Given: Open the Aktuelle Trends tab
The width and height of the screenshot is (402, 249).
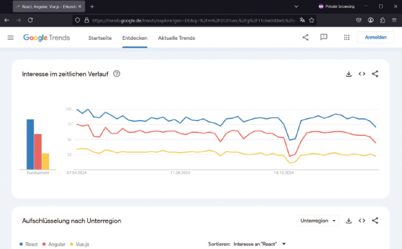Looking at the screenshot, I should (x=176, y=38).
